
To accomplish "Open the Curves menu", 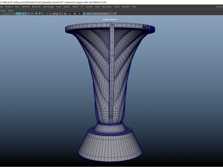I will tap(59, 6).
